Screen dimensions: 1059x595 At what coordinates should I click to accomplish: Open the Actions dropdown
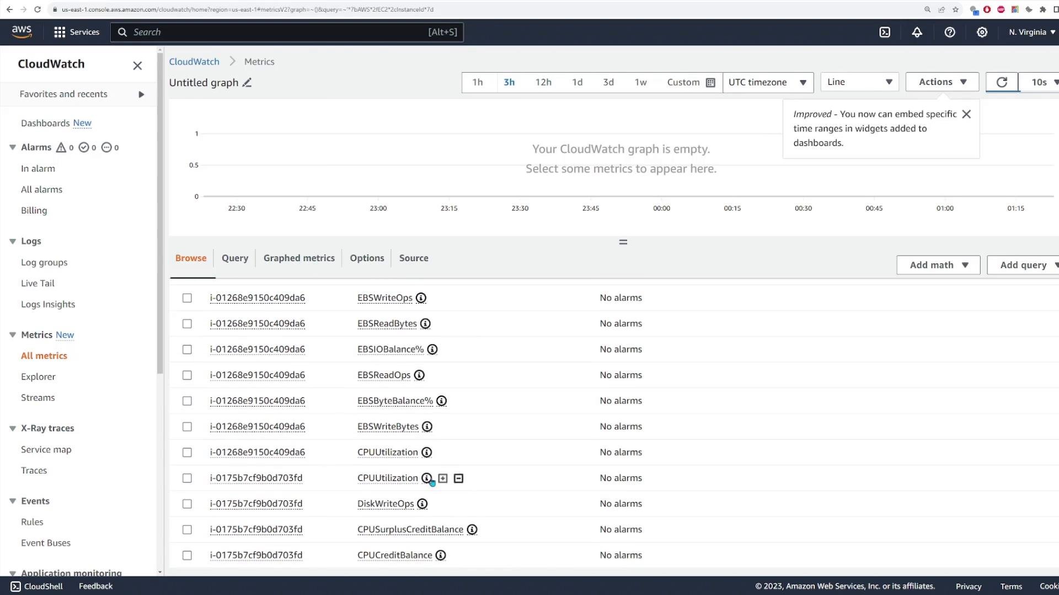pyautogui.click(x=942, y=82)
